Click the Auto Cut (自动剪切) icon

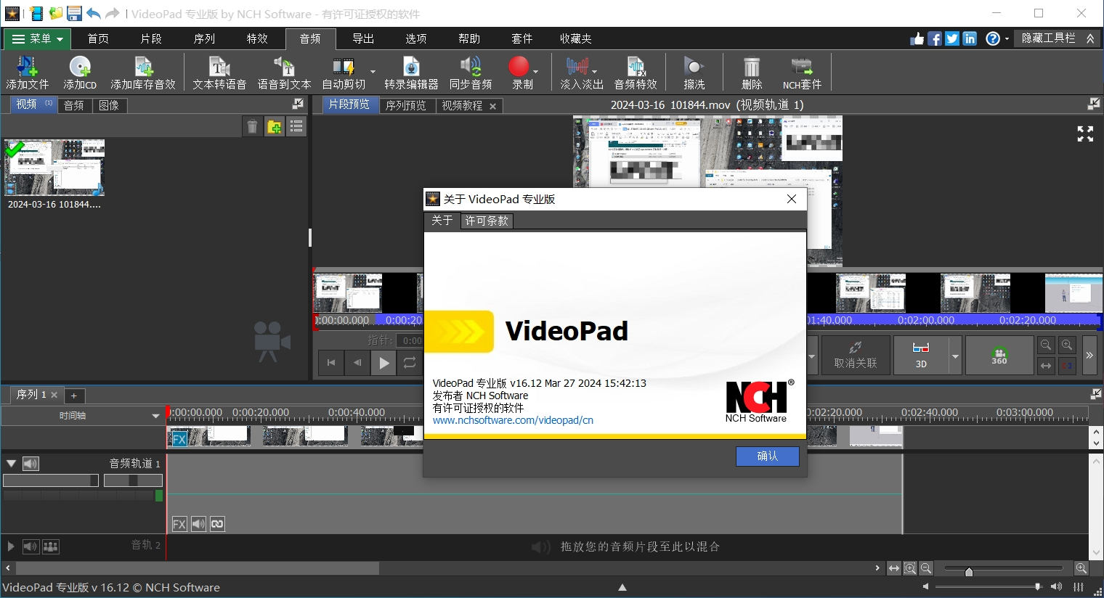[344, 73]
